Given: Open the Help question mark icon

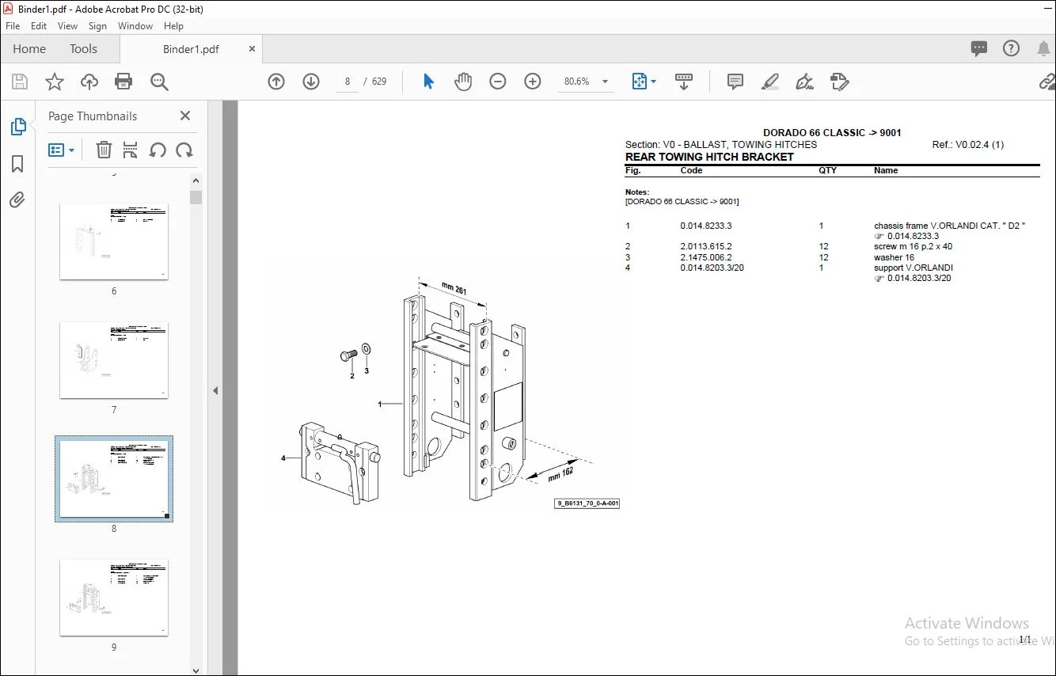Looking at the screenshot, I should [x=1011, y=48].
